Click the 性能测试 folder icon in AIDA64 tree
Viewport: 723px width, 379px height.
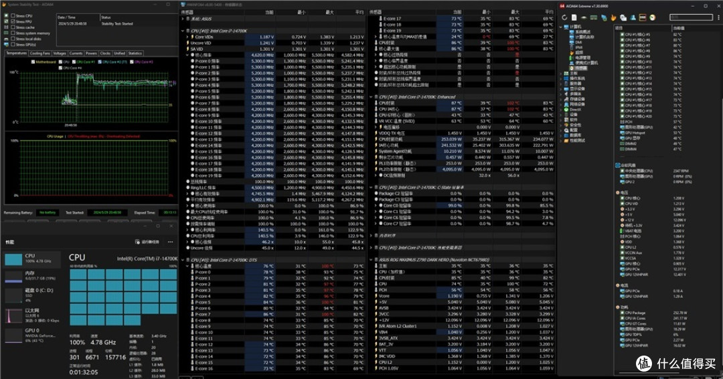pos(567,141)
